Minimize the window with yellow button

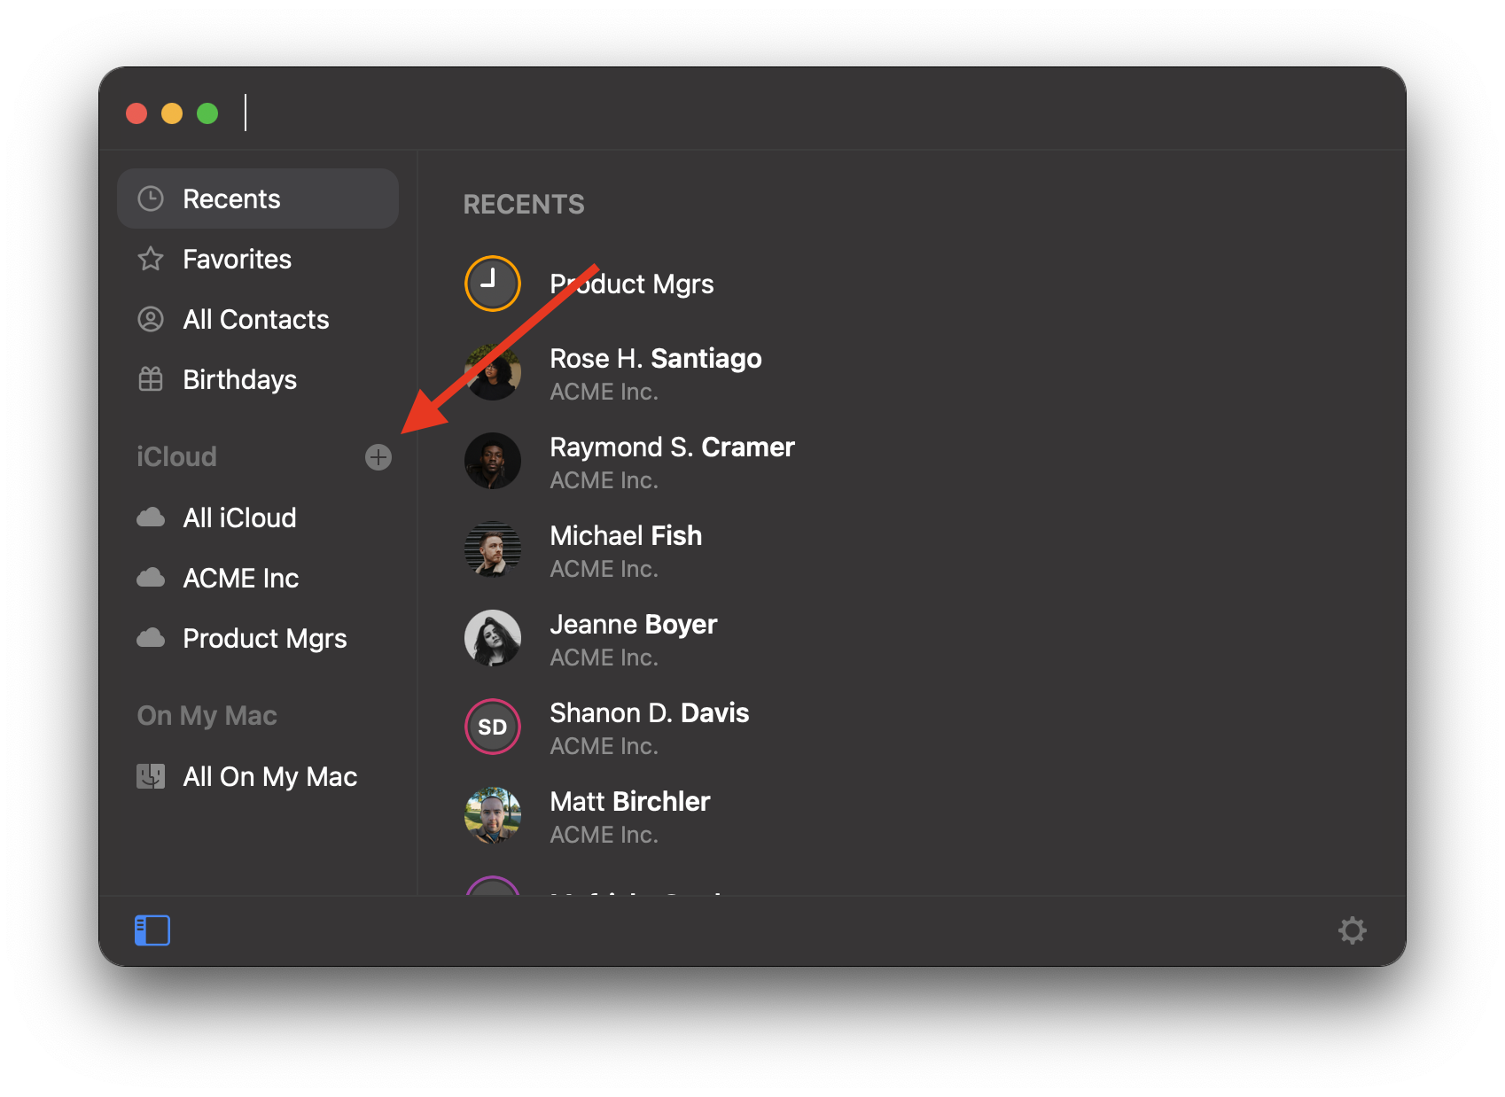pos(172,113)
